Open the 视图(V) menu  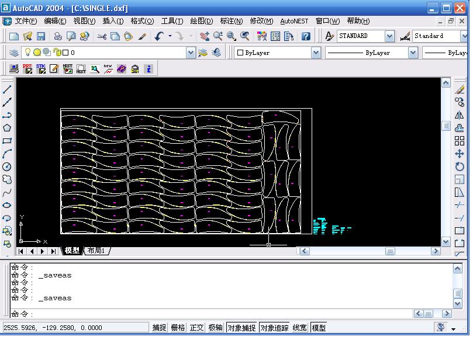coord(84,21)
